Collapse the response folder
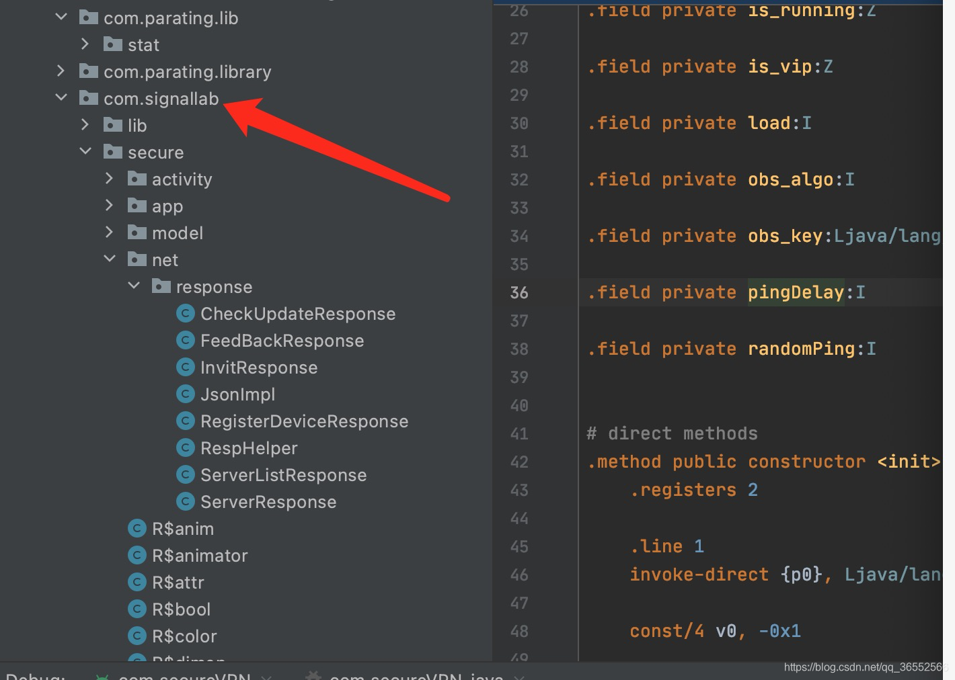The width and height of the screenshot is (955, 680). click(134, 286)
